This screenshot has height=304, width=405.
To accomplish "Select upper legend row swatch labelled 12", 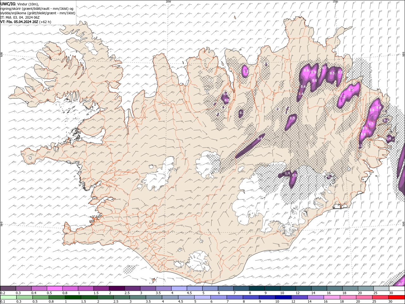I will click(303, 288).
